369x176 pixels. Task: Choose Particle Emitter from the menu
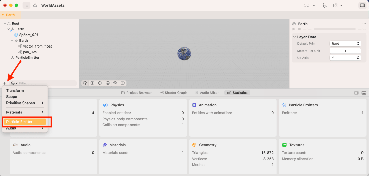tap(25, 122)
